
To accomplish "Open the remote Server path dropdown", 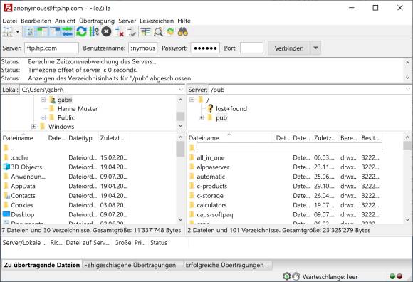I will [408, 90].
